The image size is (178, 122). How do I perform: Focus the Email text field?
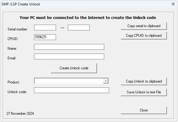[x=69, y=57]
